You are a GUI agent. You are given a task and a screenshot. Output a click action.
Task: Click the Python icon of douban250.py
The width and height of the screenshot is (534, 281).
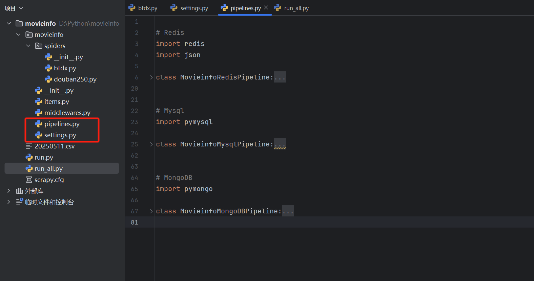[48, 79]
